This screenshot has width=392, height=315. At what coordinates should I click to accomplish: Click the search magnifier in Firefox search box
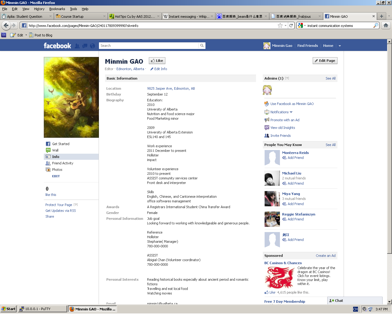[x=375, y=25]
